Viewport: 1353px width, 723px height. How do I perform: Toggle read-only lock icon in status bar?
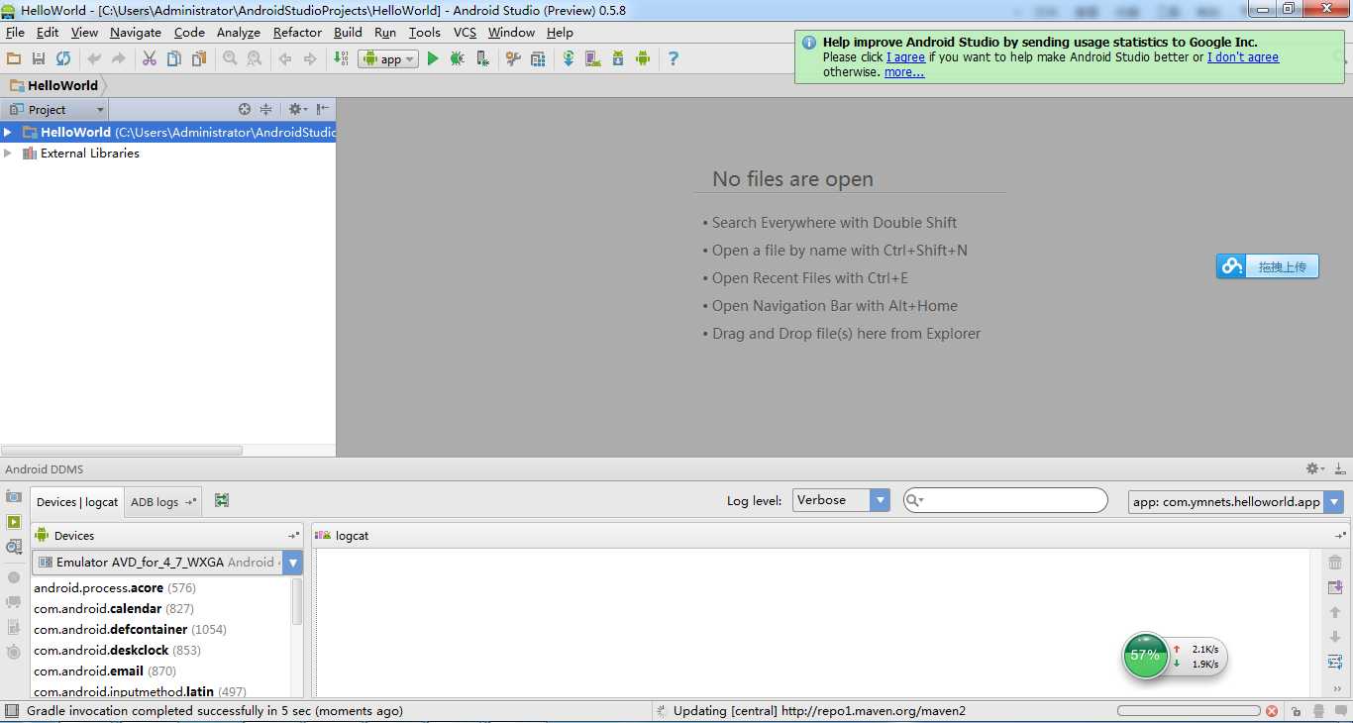click(1297, 711)
